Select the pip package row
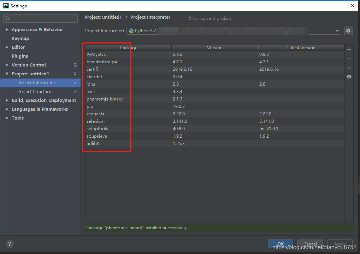 pyautogui.click(x=215, y=106)
